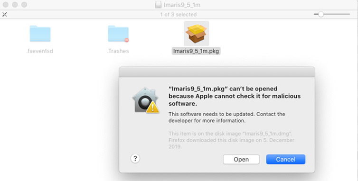Click the icon size slider handle
Screen dimensions: 358x181
321,14
